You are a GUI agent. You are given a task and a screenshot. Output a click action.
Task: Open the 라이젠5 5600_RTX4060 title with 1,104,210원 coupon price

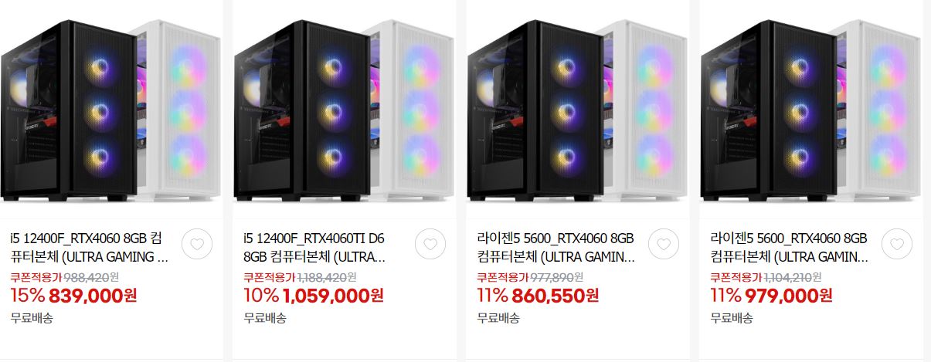[x=790, y=246]
